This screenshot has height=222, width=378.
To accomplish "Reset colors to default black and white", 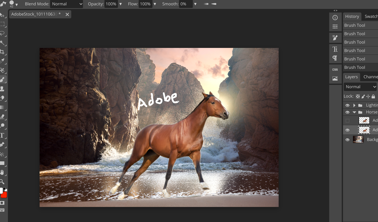I will tap(5, 189).
